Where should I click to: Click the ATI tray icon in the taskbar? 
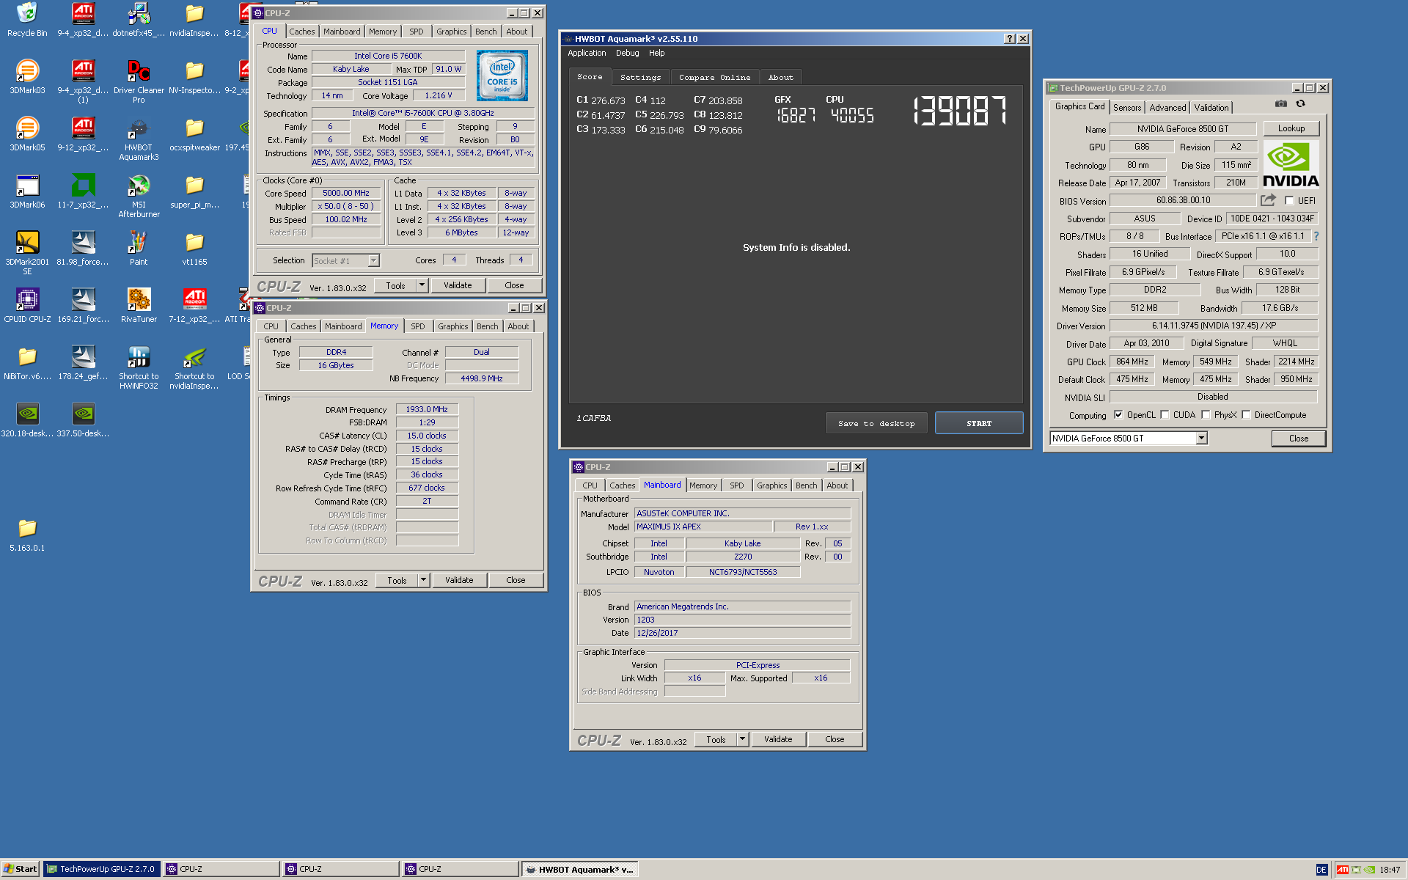[1343, 870]
